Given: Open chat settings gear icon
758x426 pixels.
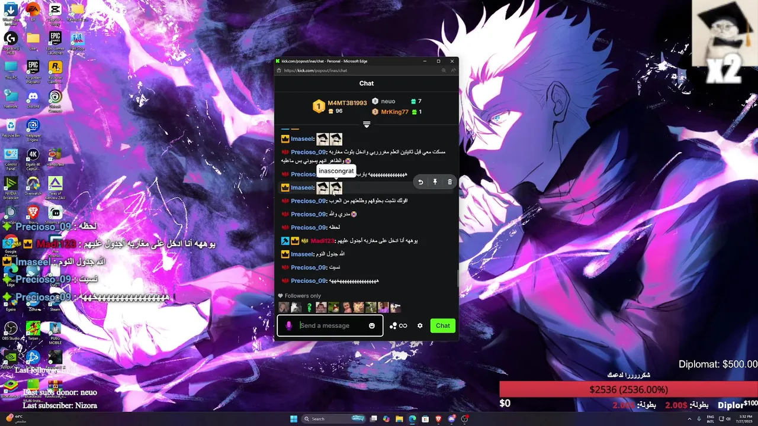Looking at the screenshot, I should [x=420, y=325].
